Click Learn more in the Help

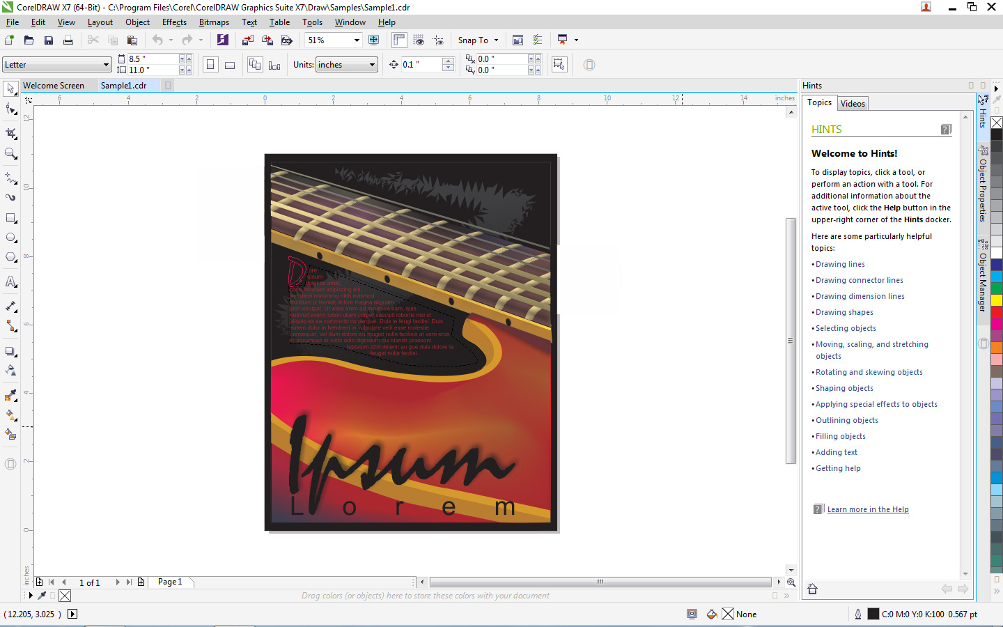868,509
